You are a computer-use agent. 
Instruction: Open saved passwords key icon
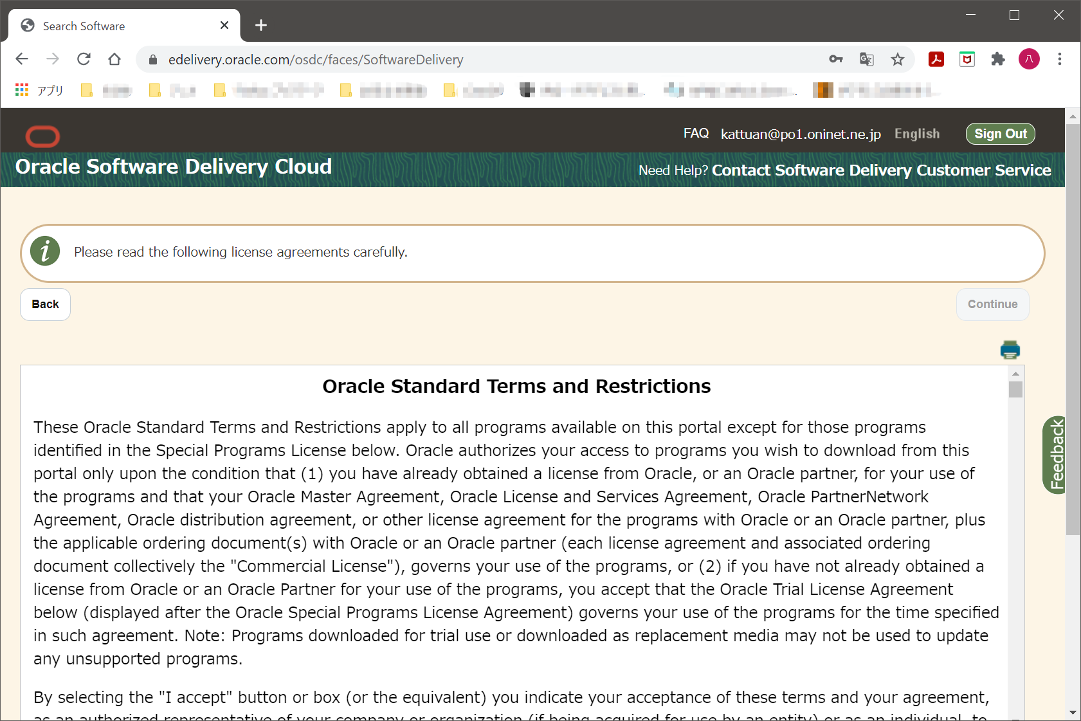(x=835, y=59)
